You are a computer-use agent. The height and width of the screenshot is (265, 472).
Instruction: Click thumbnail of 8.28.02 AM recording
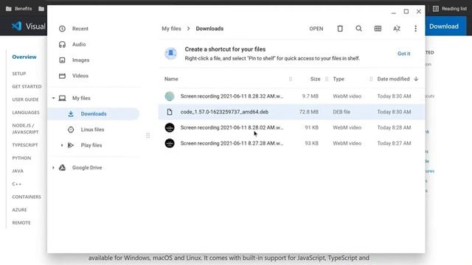click(170, 127)
